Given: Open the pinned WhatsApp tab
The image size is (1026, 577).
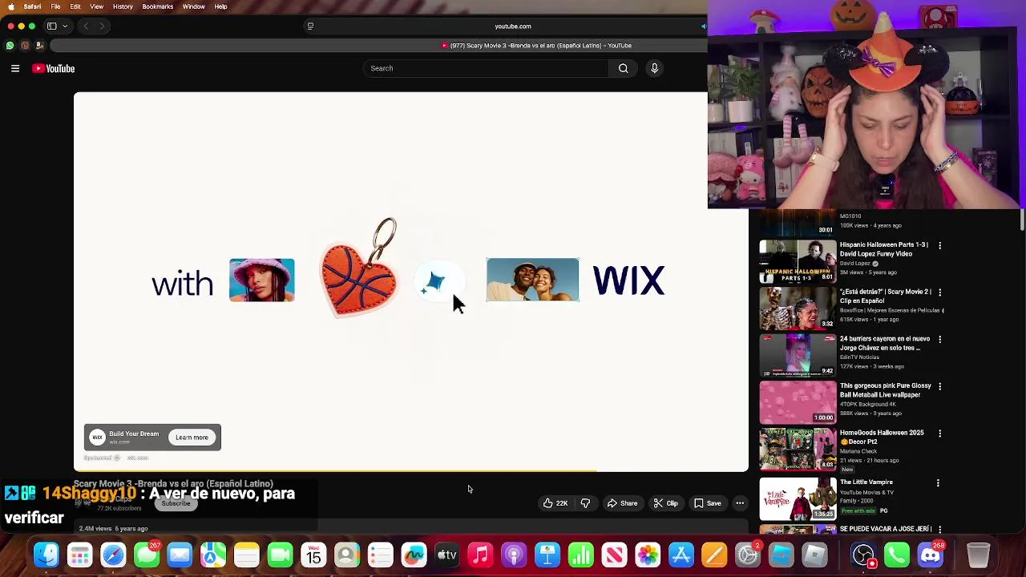Looking at the screenshot, I should tap(10, 46).
